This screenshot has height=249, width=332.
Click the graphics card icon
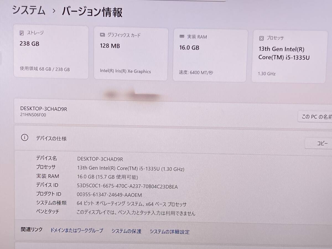[102, 35]
